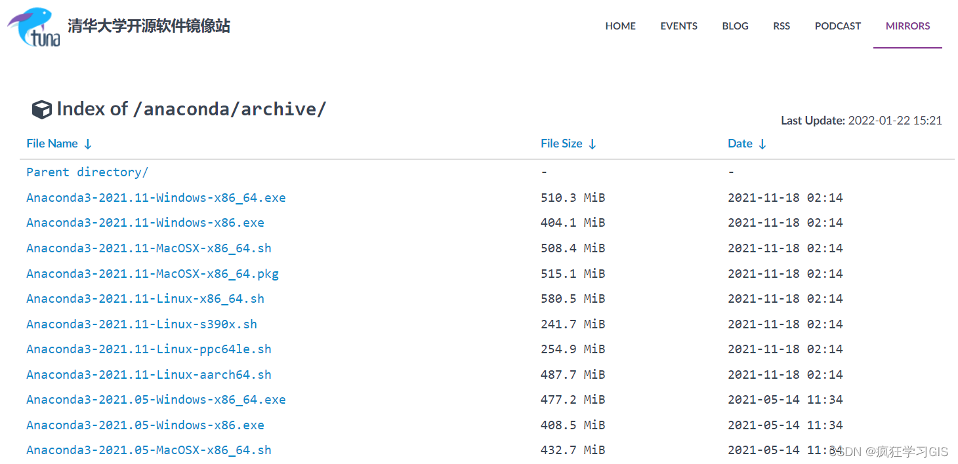Click the 404.1 MiB size cell
Viewport: 958px width, 464px height.
pos(573,223)
